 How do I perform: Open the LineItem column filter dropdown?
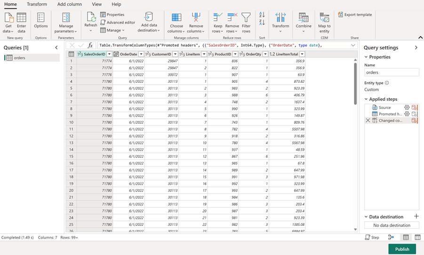pos(204,54)
